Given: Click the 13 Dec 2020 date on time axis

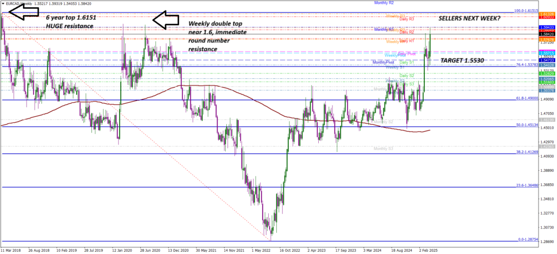Looking at the screenshot, I should (x=178, y=250).
